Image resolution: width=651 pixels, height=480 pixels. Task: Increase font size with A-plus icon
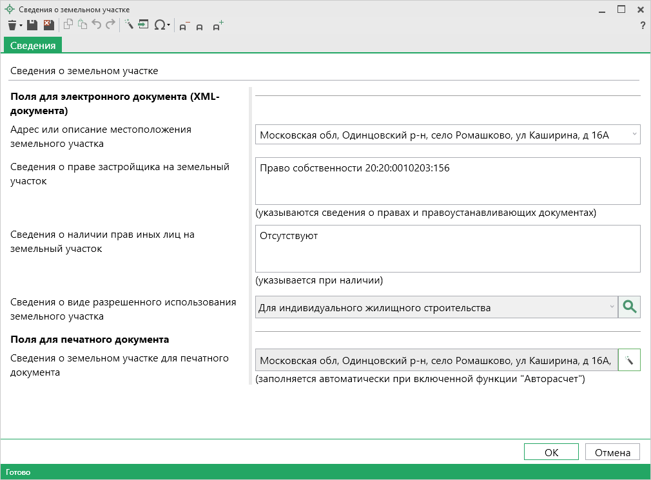[x=217, y=26]
